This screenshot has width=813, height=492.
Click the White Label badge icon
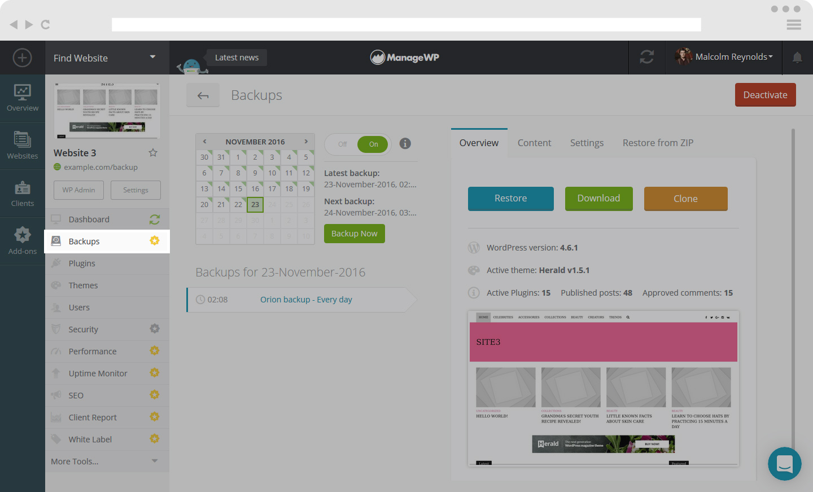point(155,439)
